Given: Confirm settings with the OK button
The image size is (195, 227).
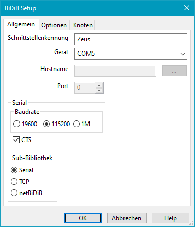Looking at the screenshot, I should click(x=83, y=218).
